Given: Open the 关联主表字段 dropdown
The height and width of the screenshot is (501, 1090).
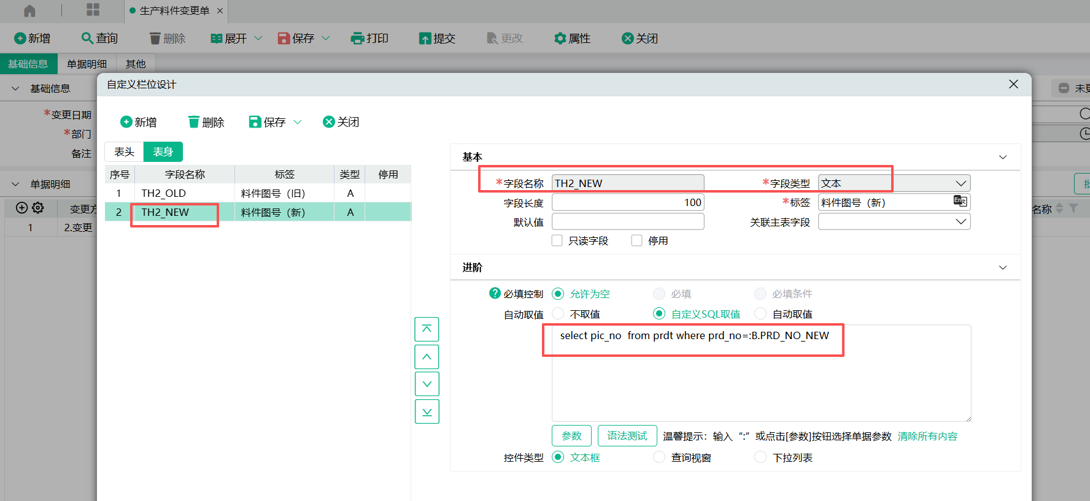Looking at the screenshot, I should pyautogui.click(x=961, y=221).
